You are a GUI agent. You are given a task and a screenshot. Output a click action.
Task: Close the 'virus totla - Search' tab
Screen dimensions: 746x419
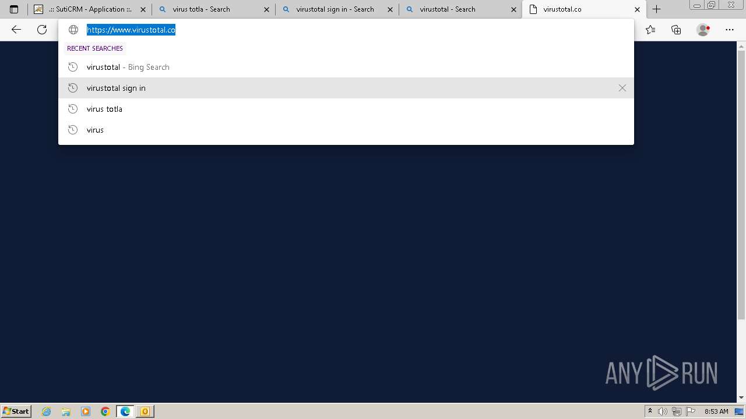point(266,9)
